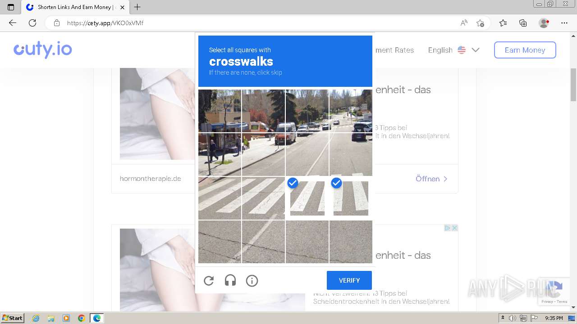Open network tray icon
This screenshot has width=577, height=324.
click(523, 318)
